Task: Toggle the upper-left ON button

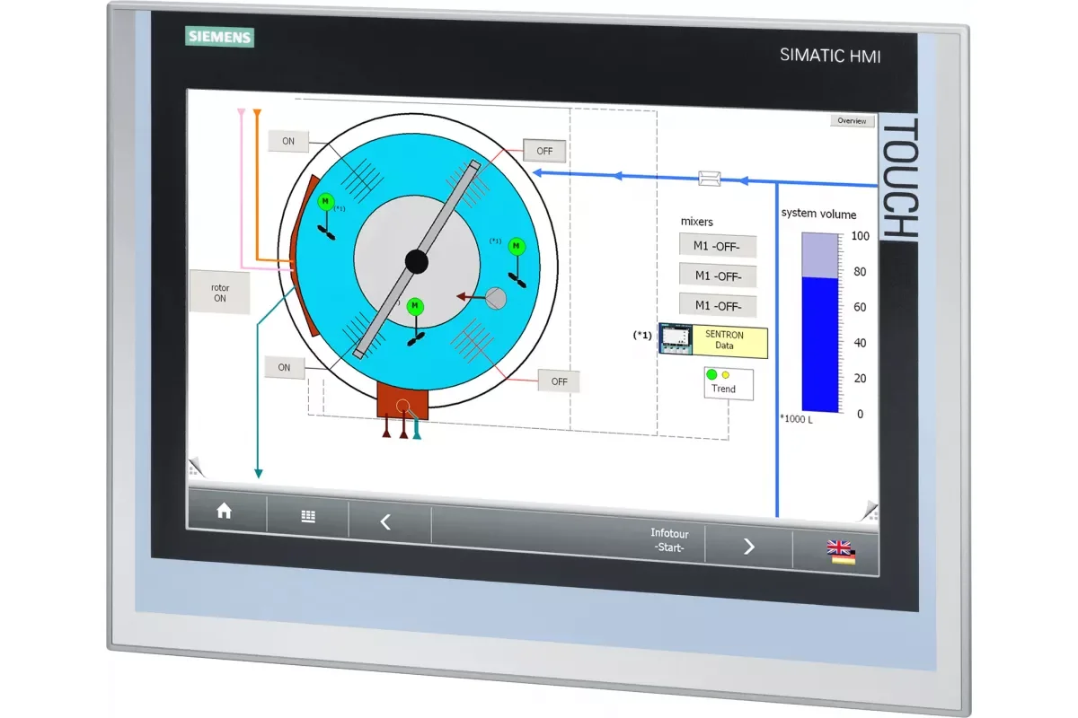Action: (x=288, y=141)
